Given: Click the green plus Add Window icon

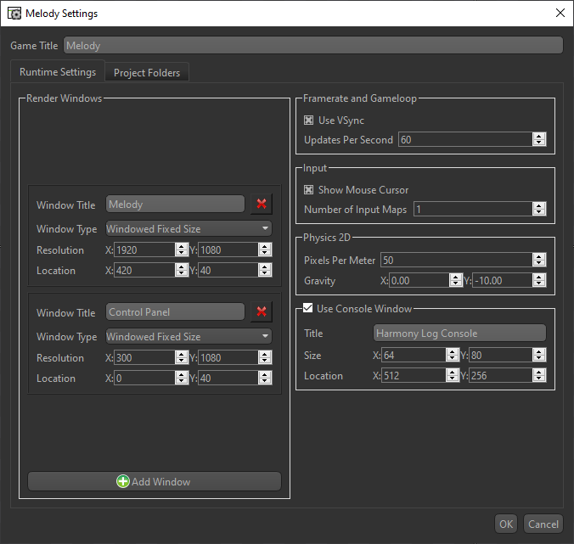Looking at the screenshot, I should click(x=123, y=481).
